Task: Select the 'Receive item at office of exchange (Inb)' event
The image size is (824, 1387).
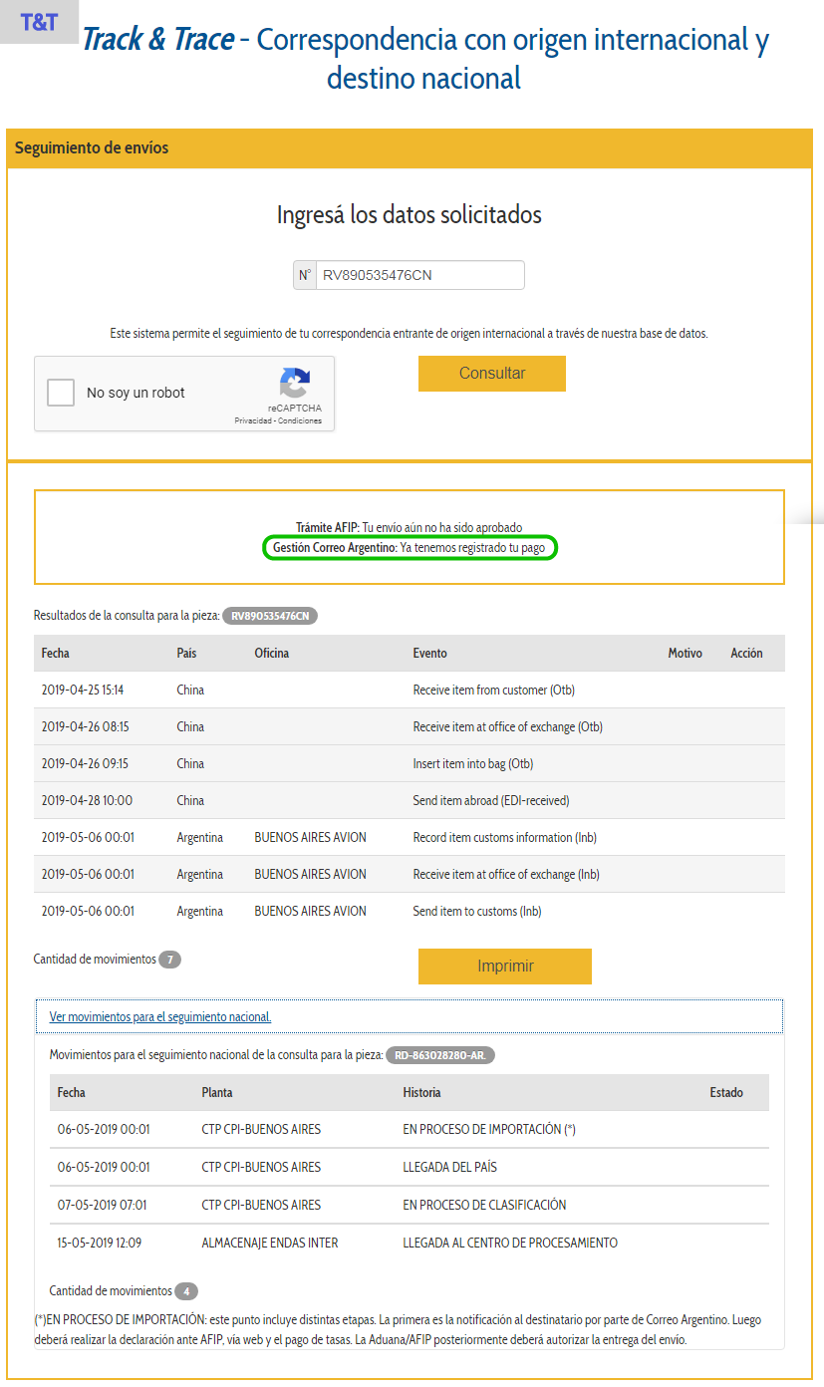Action: pos(507,875)
